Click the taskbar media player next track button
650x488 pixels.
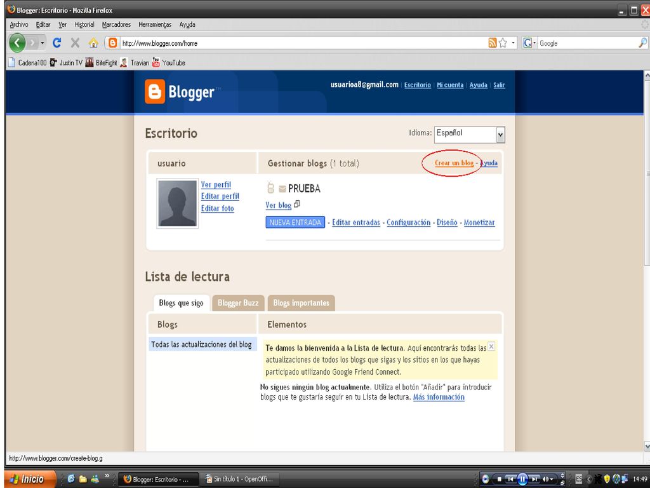click(535, 479)
